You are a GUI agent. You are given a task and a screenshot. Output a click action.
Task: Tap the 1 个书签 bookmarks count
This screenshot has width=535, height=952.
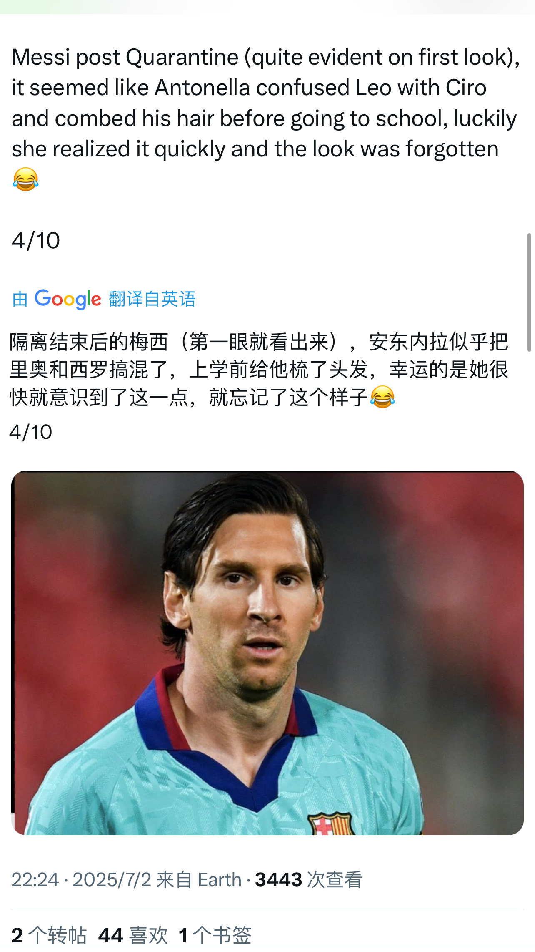point(215,935)
